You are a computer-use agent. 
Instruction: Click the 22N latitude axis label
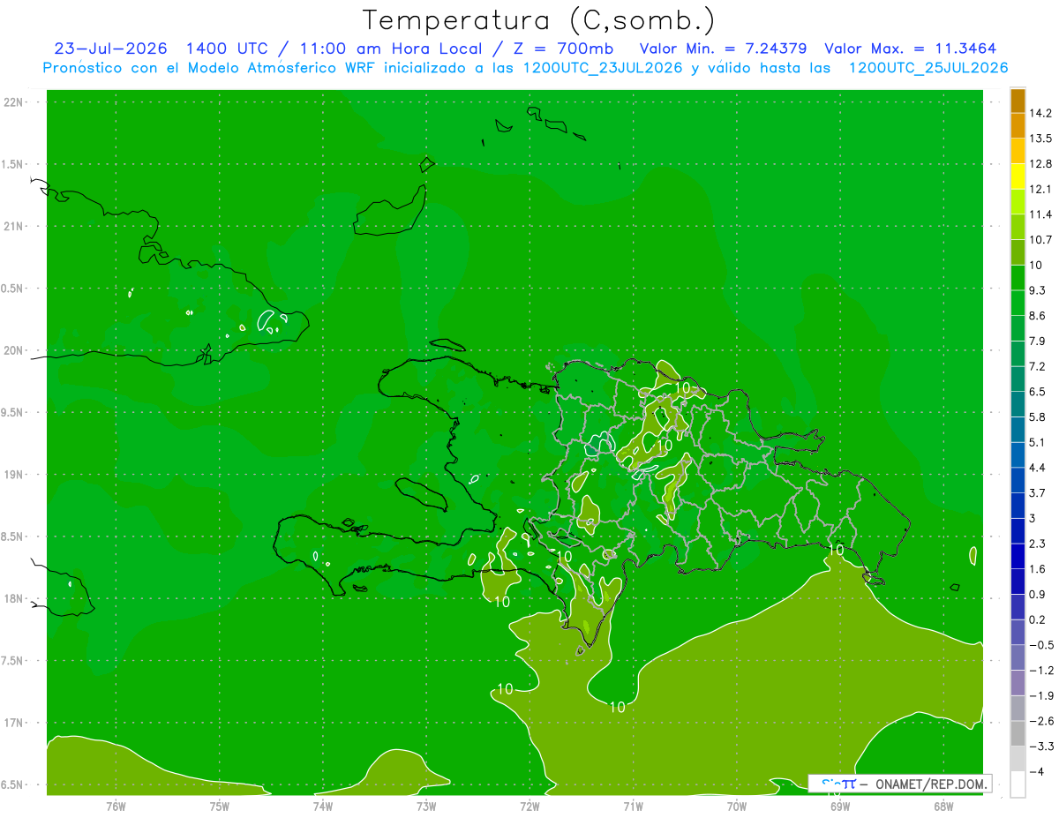[x=14, y=102]
